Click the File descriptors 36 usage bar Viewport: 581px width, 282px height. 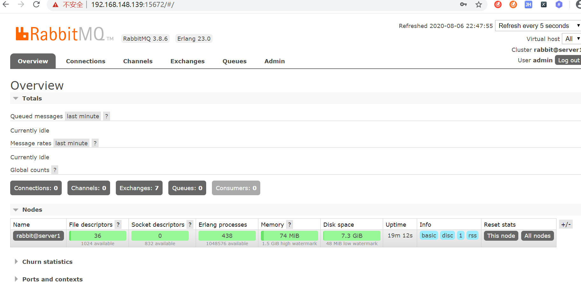[x=98, y=236]
